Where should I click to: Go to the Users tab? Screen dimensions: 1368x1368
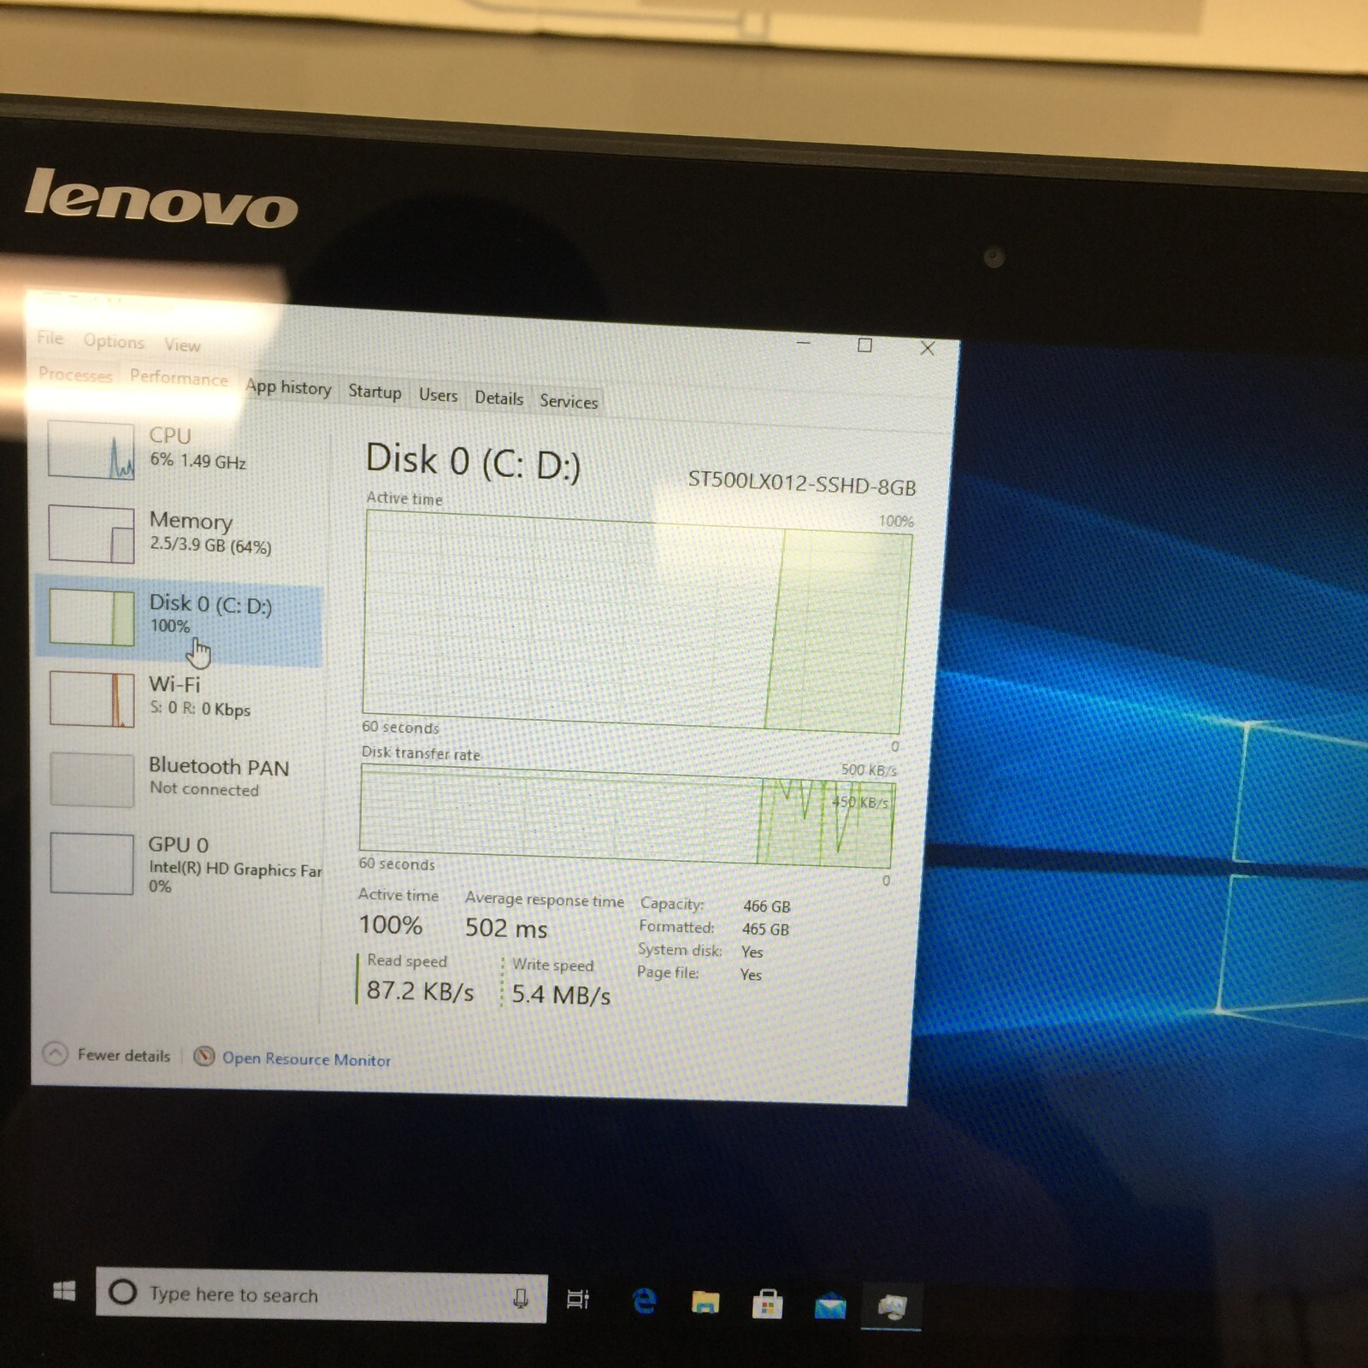tap(438, 395)
